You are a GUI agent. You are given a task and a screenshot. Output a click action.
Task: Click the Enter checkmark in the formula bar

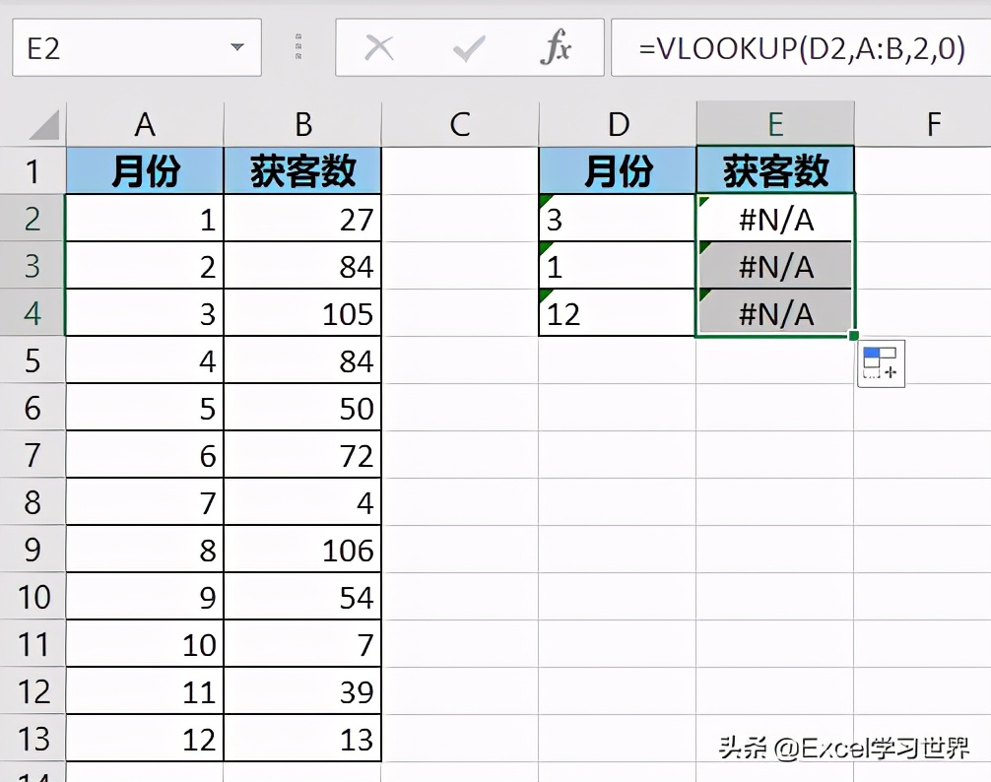[470, 47]
